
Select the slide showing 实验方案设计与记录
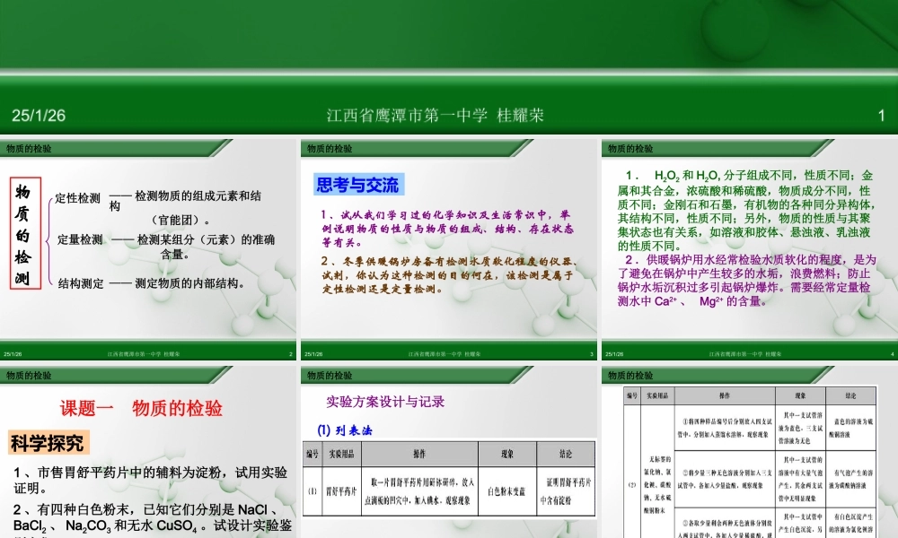tap(446, 448)
